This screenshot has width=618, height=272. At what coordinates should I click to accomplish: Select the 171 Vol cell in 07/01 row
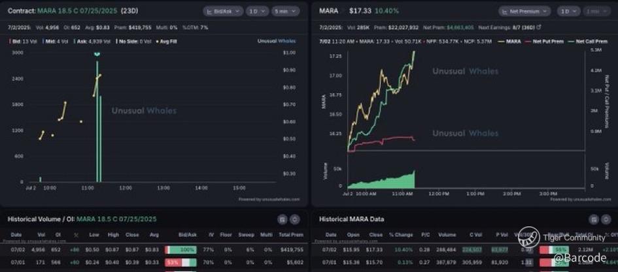point(41,262)
